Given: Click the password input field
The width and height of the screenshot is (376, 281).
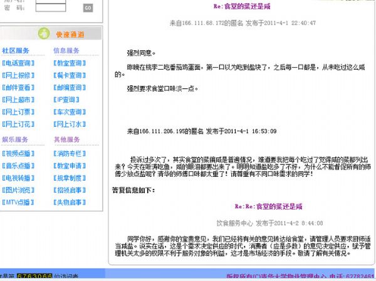Looking at the screenshot, I should point(51,8).
